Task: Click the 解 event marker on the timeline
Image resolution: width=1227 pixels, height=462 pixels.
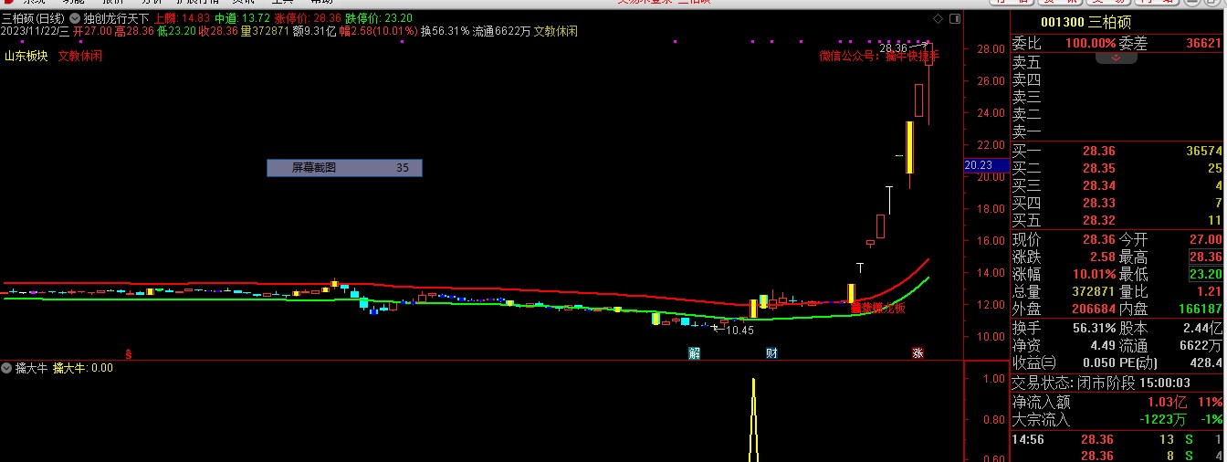Action: click(x=694, y=353)
